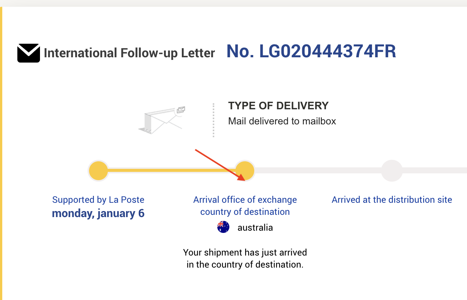Click the monday, january 6 date
The height and width of the screenshot is (300, 467).
(98, 213)
